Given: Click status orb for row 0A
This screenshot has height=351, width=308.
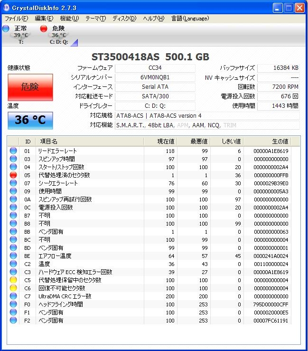Looking at the screenshot, I should point(13,199).
